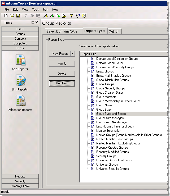The width and height of the screenshot is (170, 196).
Task: Select Last Modified Time for Groups report
Action: click(x=115, y=126)
